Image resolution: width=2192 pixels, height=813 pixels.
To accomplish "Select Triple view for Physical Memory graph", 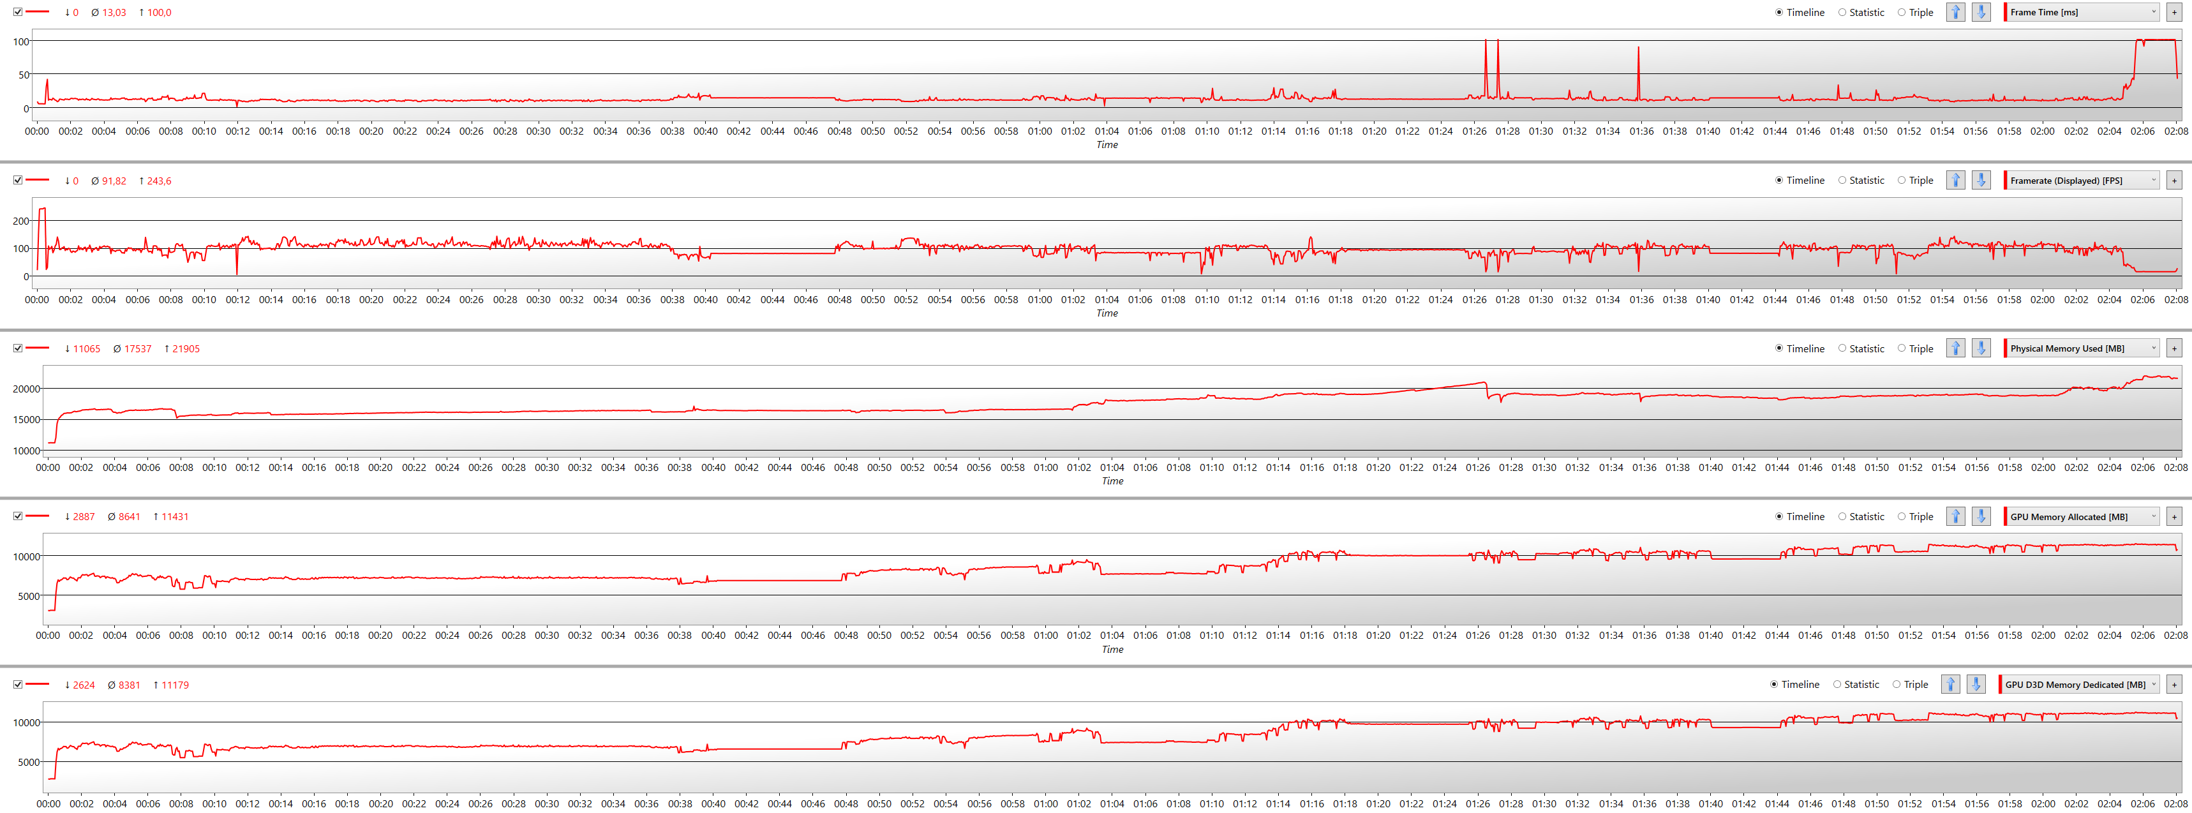I will coord(1901,348).
